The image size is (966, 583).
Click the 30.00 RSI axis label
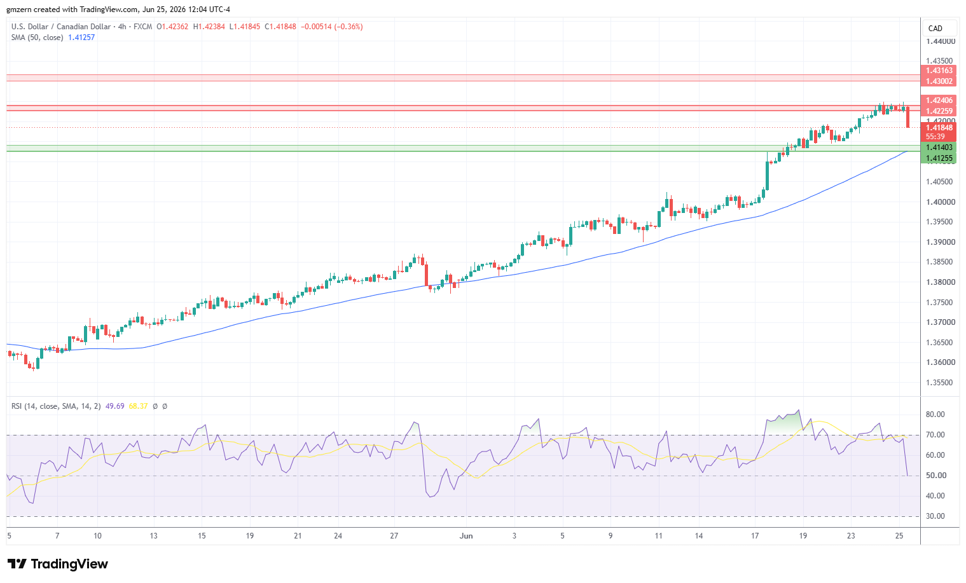[935, 516]
